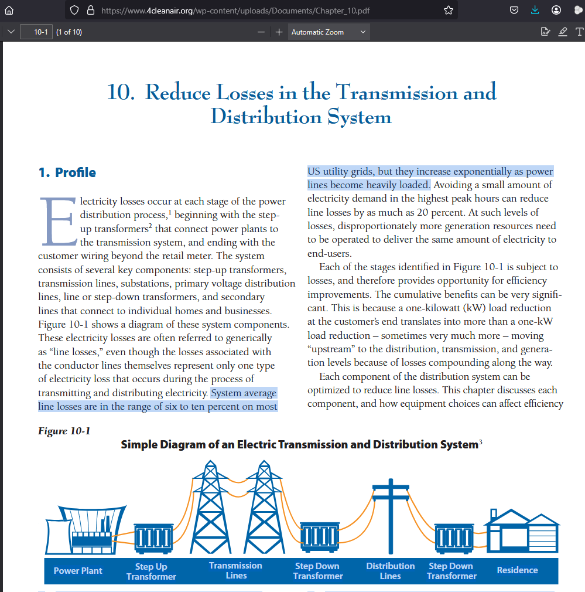Bookmark this page with the star icon
The image size is (585, 592).
click(x=449, y=10)
